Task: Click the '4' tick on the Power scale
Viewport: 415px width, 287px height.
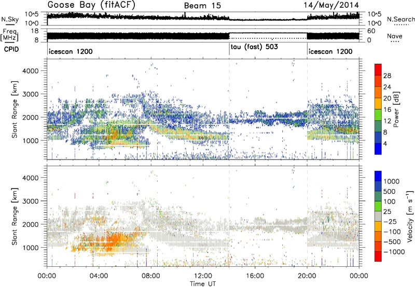Action: [385, 143]
